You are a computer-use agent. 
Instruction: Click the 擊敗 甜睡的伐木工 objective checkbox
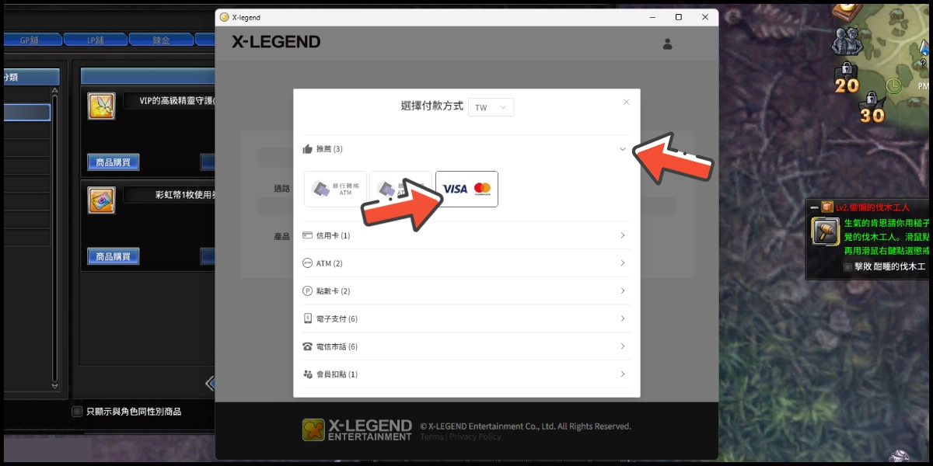pos(848,267)
